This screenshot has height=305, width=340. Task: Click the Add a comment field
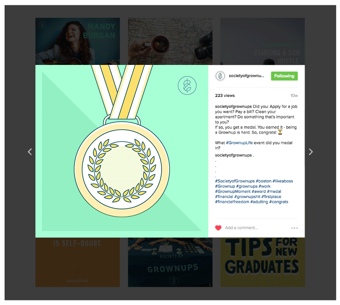[x=256, y=228]
